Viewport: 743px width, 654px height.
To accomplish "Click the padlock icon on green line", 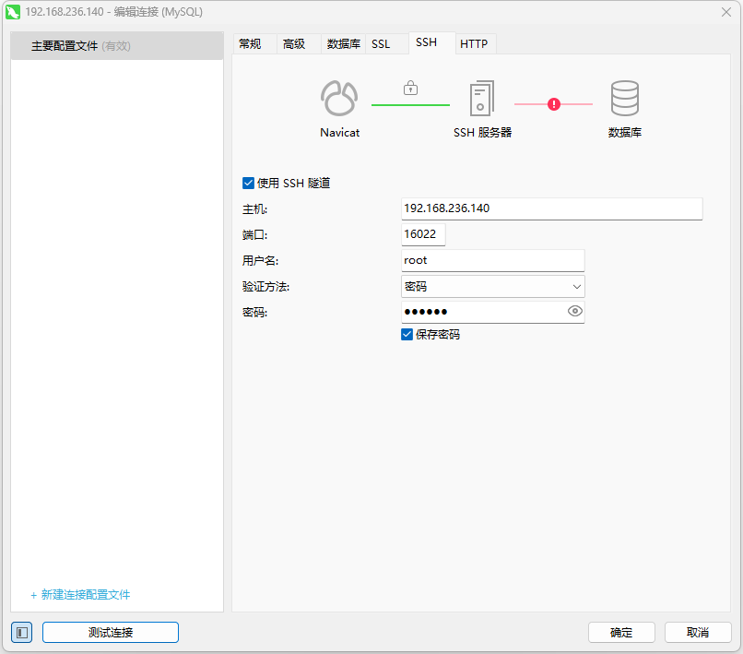I will point(410,89).
